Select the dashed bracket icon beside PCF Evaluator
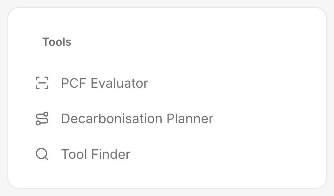The height and width of the screenshot is (196, 334). pos(42,83)
